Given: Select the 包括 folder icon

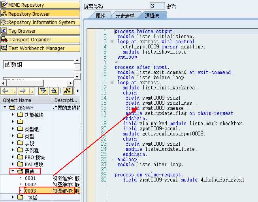Looking at the screenshot, I should coord(20,197).
